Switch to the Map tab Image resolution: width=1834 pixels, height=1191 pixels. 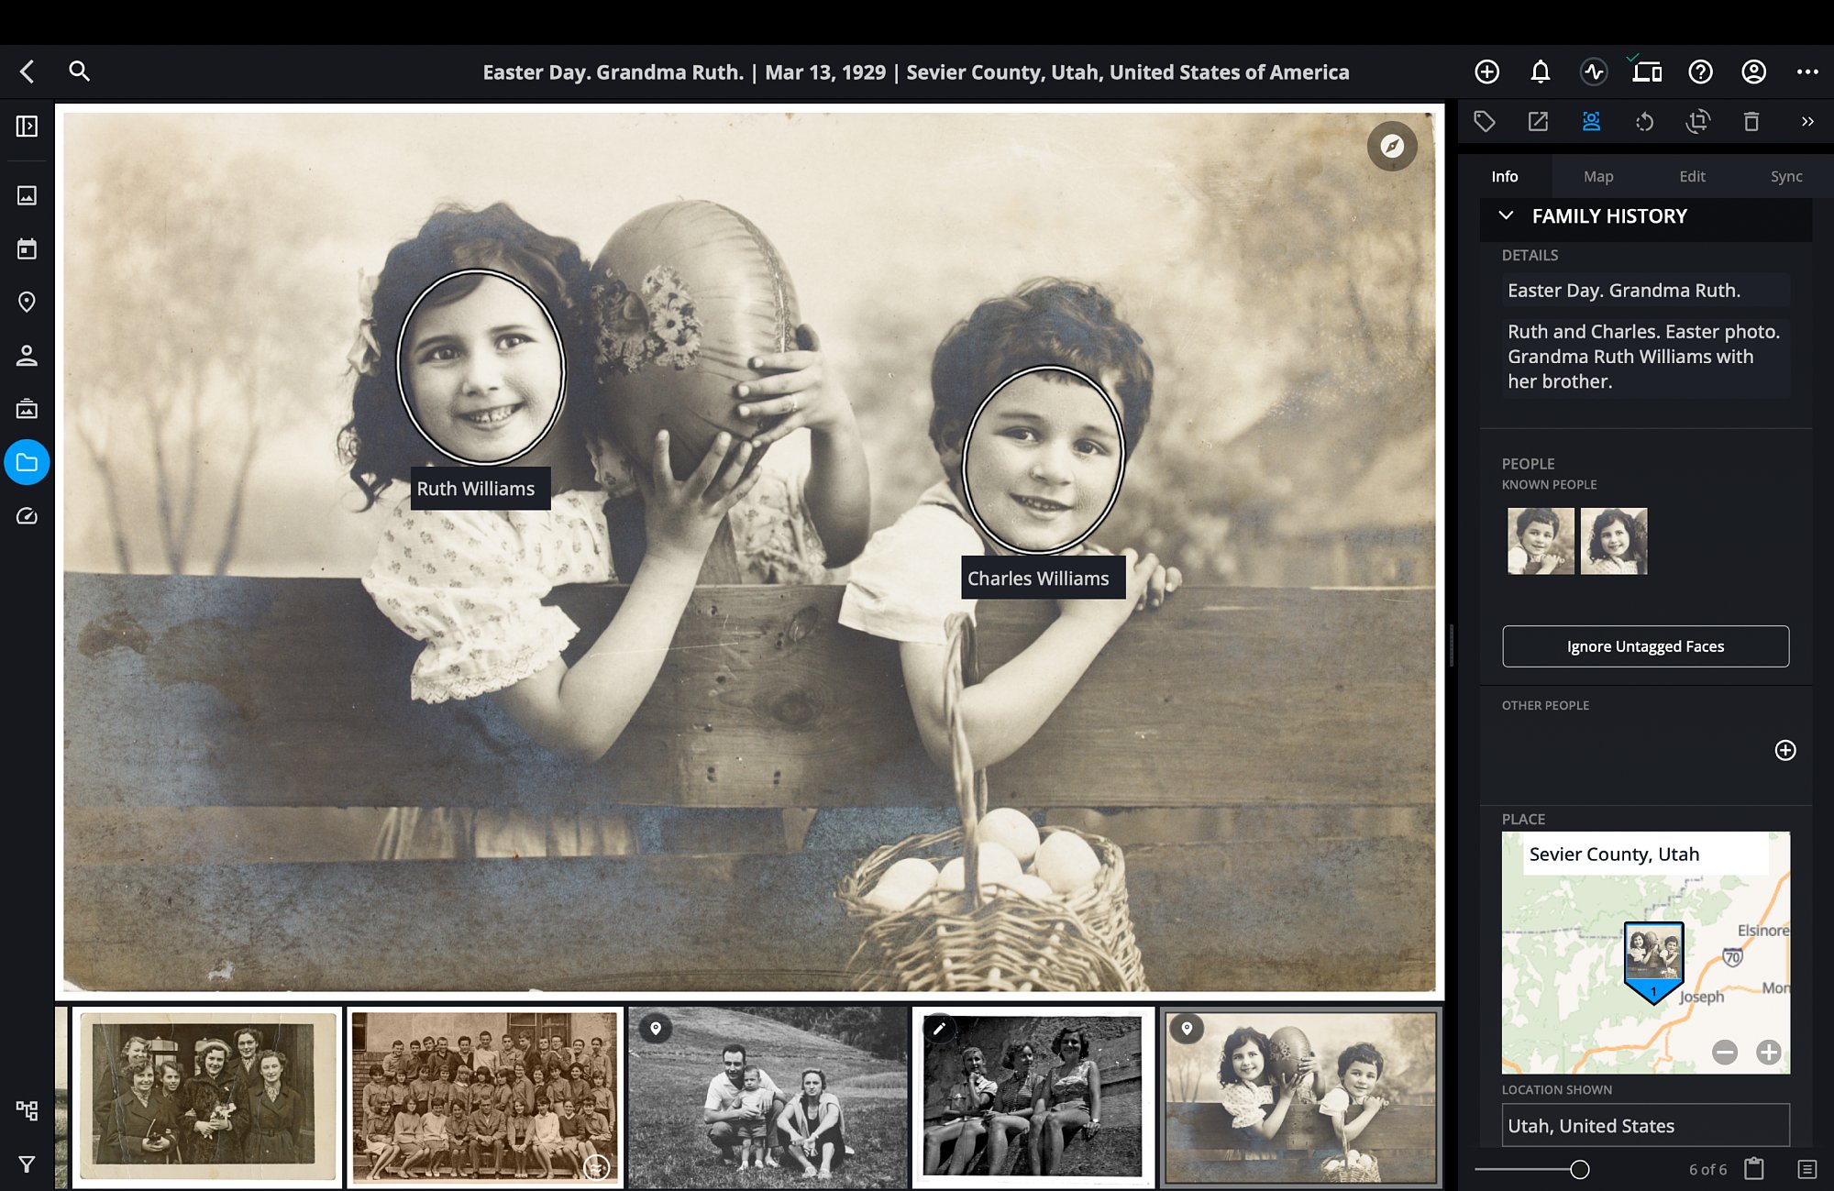click(x=1598, y=176)
